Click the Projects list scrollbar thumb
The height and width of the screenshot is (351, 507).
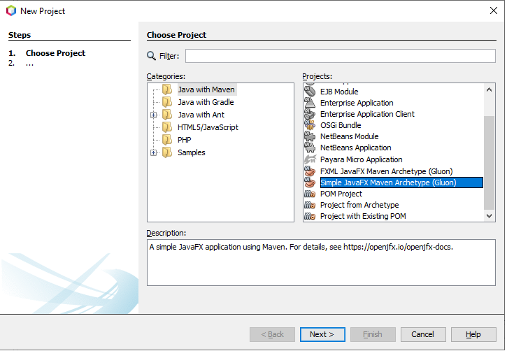pos(489,163)
